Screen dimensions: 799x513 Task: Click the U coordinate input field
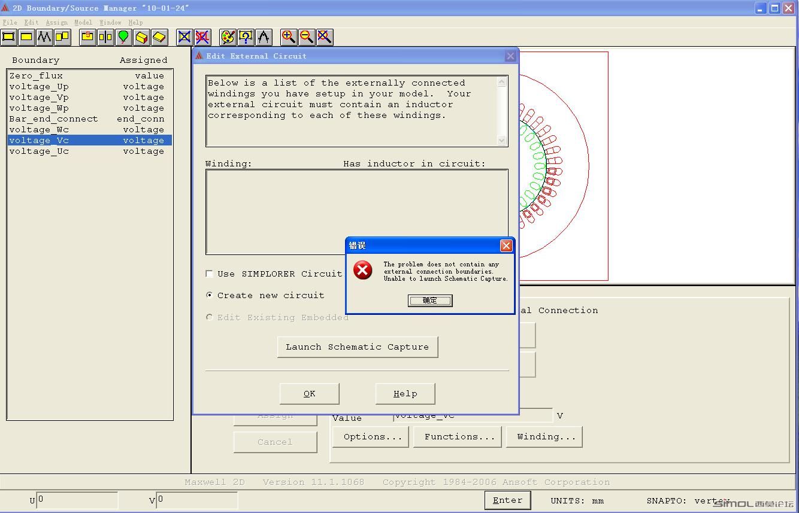pos(77,500)
